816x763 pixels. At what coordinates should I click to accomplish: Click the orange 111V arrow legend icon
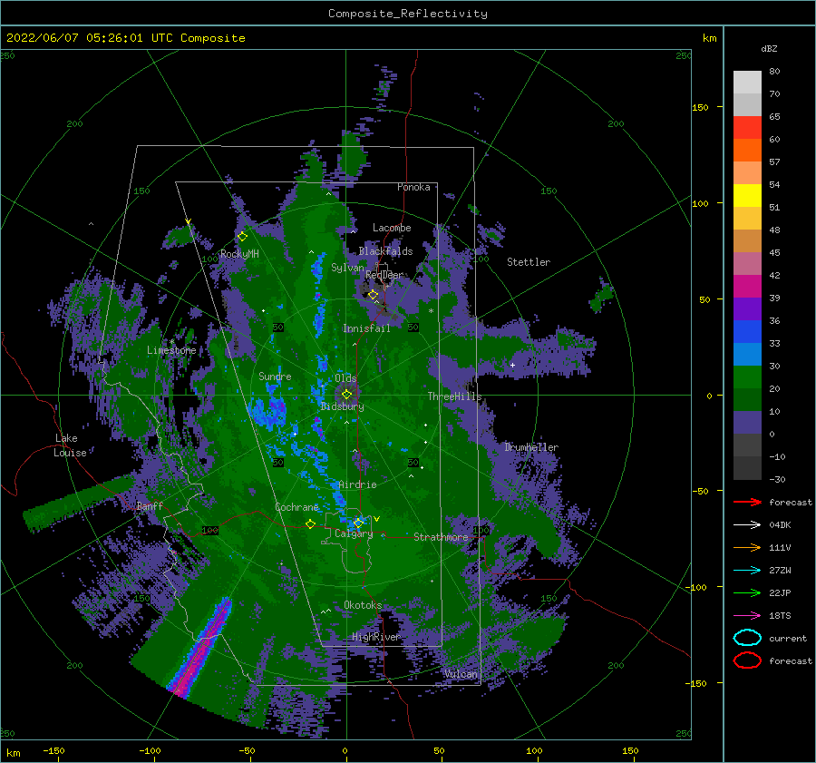[747, 547]
